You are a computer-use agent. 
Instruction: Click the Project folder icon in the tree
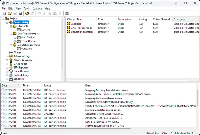[x=7, y=19]
